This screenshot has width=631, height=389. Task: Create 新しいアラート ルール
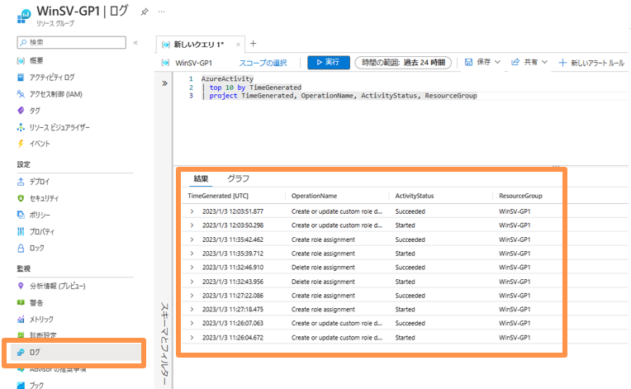point(591,63)
